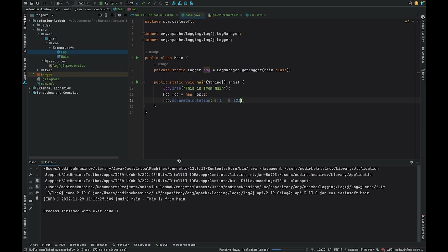Click Git update project blue arrow
Viewport: 448px width, 252px height.
(x=137, y=3)
